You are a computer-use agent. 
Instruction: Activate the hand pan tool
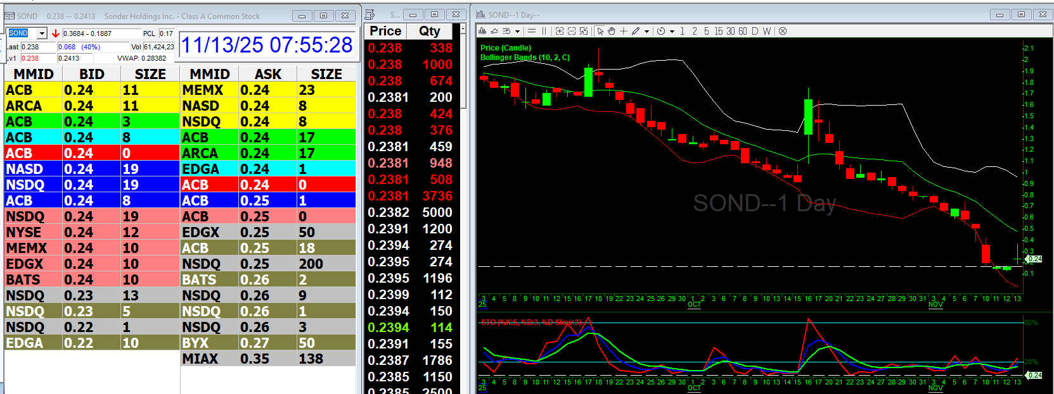coord(612,31)
